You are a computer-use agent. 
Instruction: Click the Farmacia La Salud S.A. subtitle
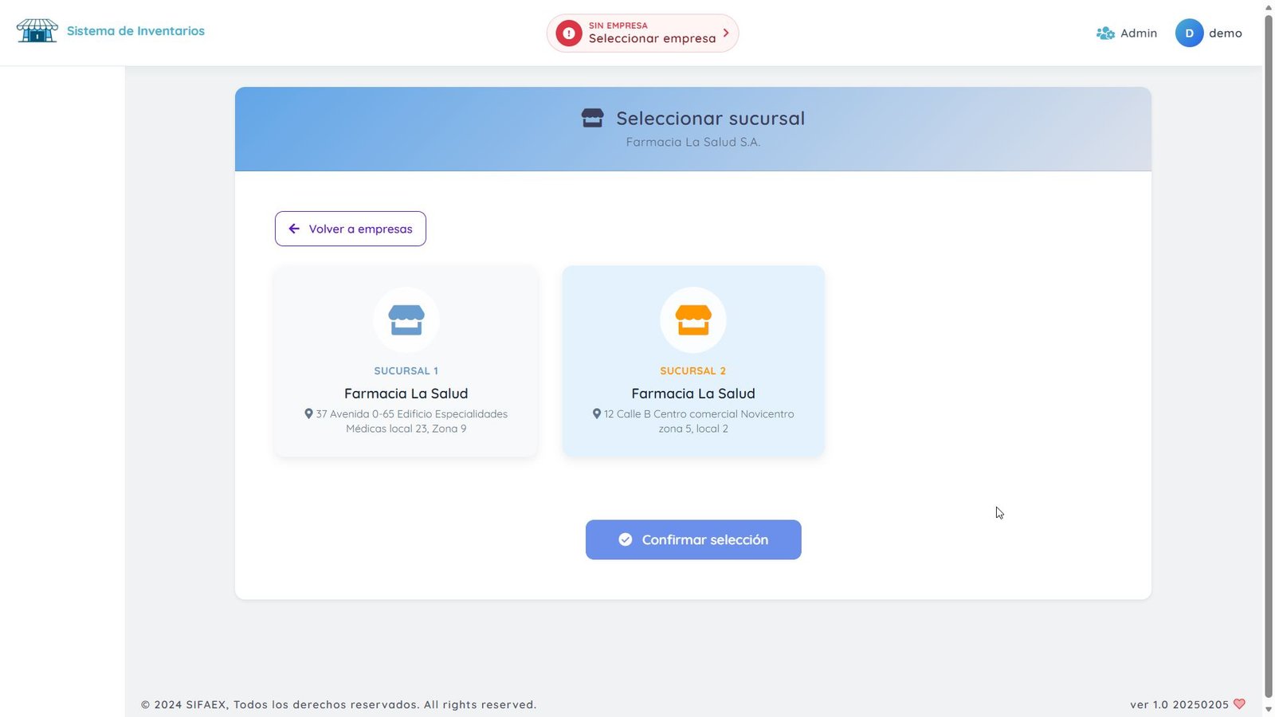[693, 142]
